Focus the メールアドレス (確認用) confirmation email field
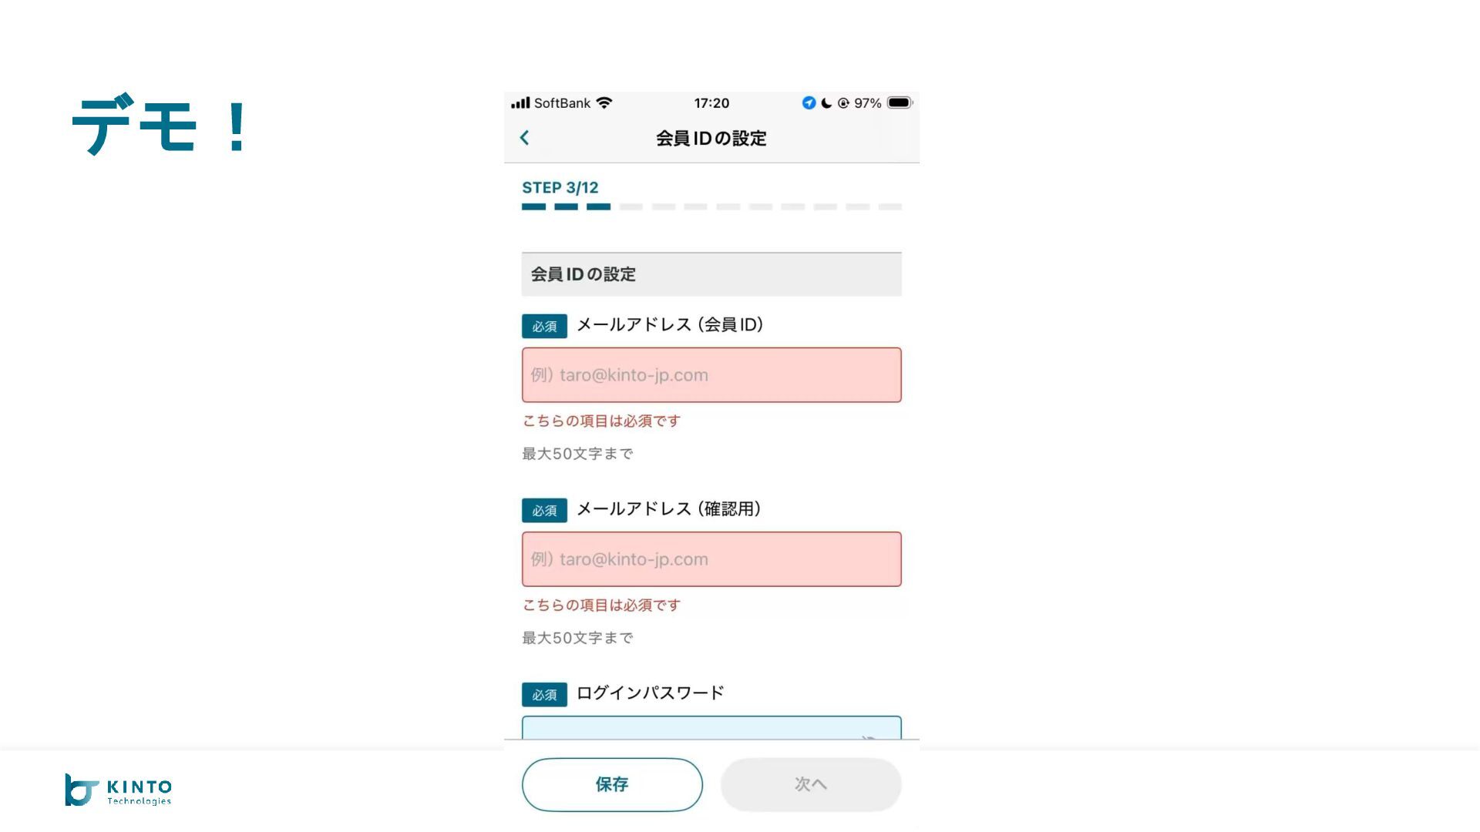 click(x=711, y=559)
